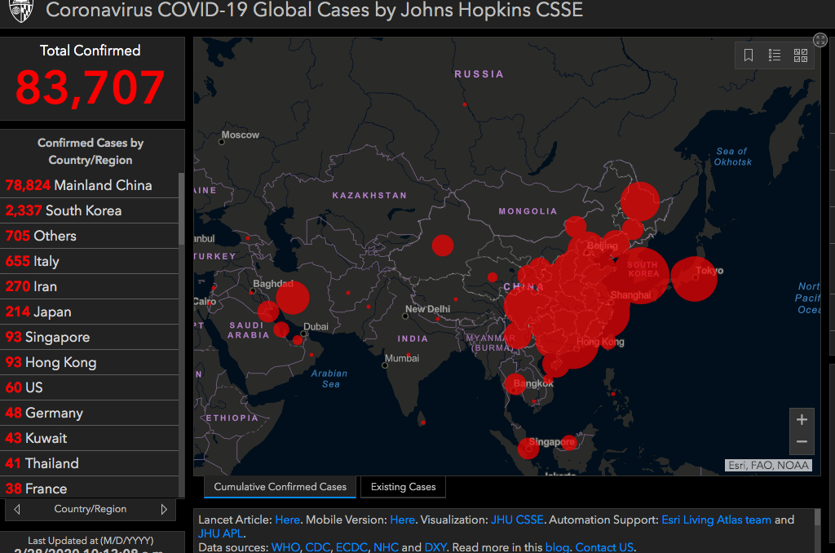Open the Contact US link
Image resolution: width=835 pixels, height=553 pixels.
point(604,547)
